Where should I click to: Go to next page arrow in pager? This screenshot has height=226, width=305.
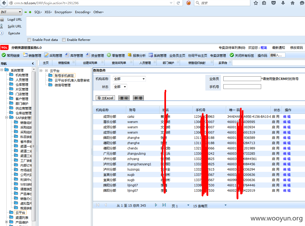pyautogui.click(x=156, y=205)
